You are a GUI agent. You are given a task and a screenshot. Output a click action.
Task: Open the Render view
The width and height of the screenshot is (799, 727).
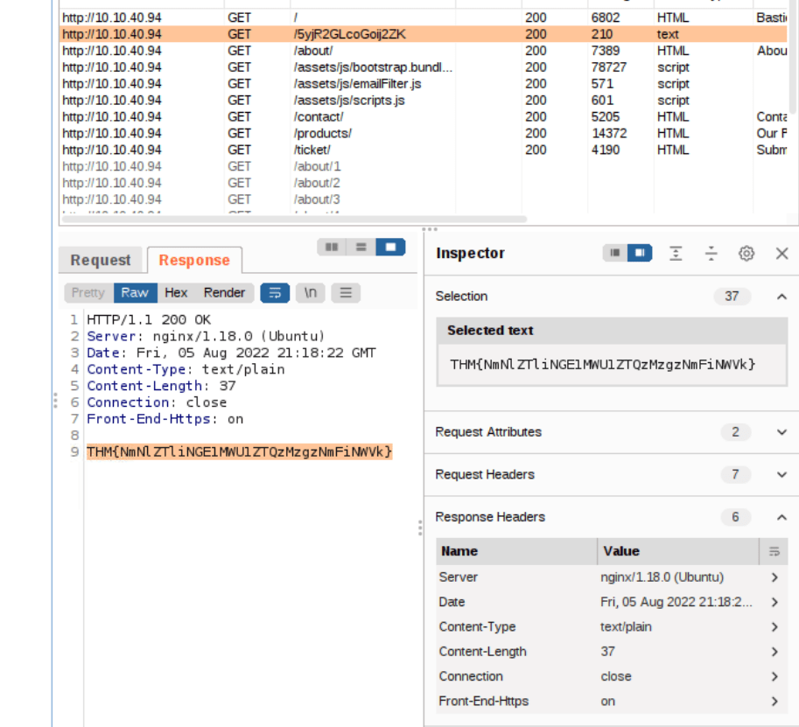point(224,293)
